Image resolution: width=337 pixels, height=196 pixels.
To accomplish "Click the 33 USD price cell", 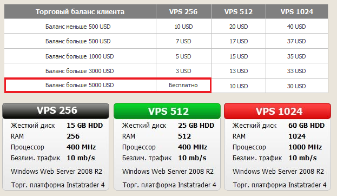I will [296, 71].
